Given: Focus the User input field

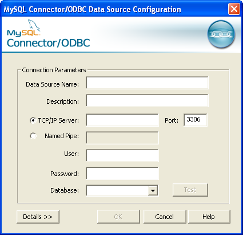Looking at the screenshot, I should (122, 155).
